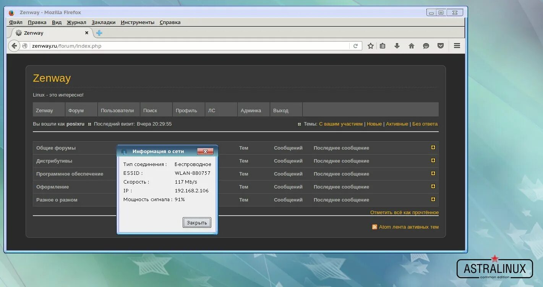Screen dimensions: 543x287
Task: Show Активные topics link
Action: (x=397, y=124)
